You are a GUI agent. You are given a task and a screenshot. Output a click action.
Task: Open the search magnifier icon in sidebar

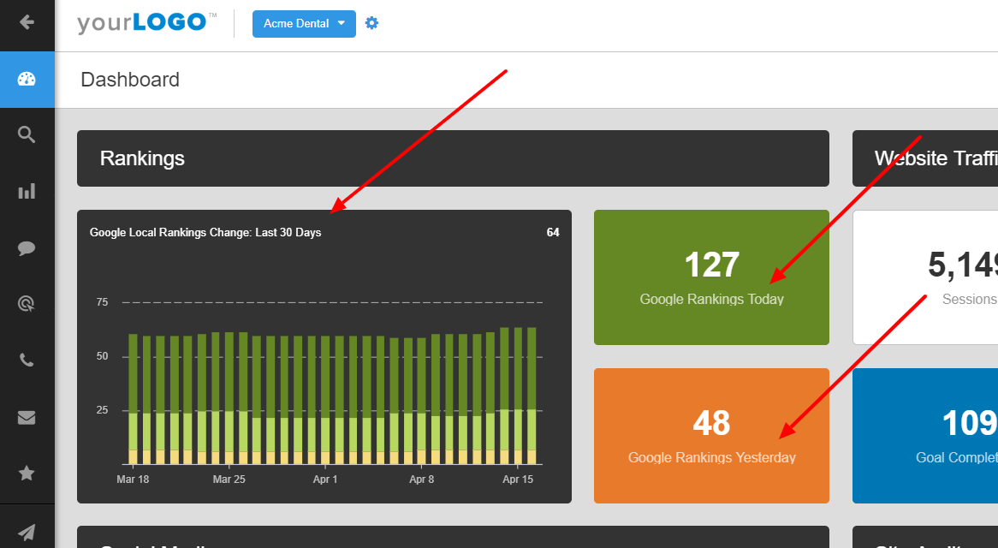[x=27, y=134]
